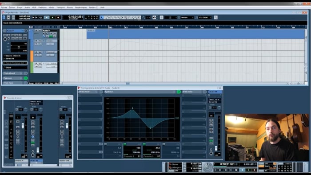
Task: Open the track preset dropdown in inspector
Action: [x=15, y=63]
